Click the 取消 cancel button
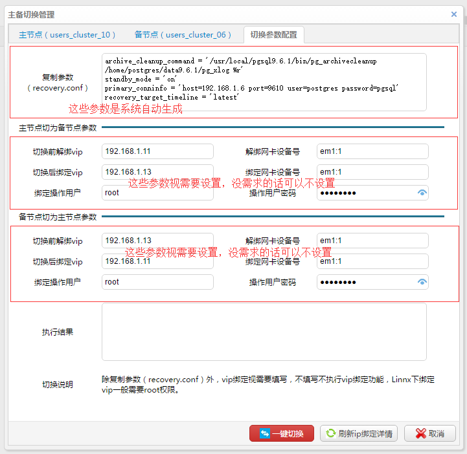This screenshot has width=467, height=454. click(x=430, y=433)
